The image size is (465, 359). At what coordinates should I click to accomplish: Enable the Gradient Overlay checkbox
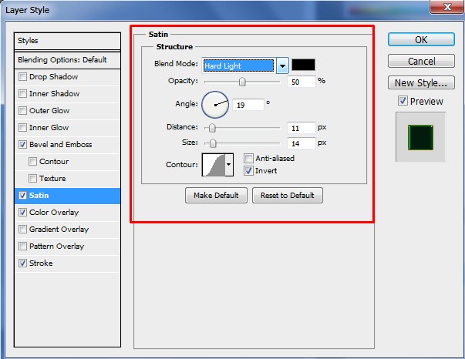pos(22,230)
